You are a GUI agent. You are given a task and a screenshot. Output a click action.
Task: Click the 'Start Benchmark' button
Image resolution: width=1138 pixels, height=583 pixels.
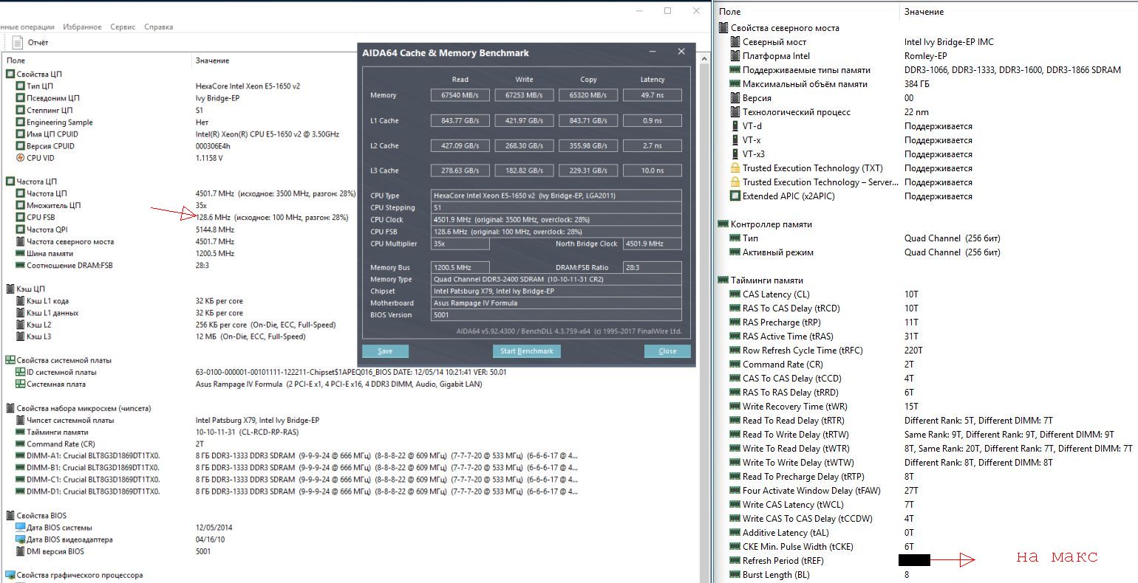pos(527,351)
